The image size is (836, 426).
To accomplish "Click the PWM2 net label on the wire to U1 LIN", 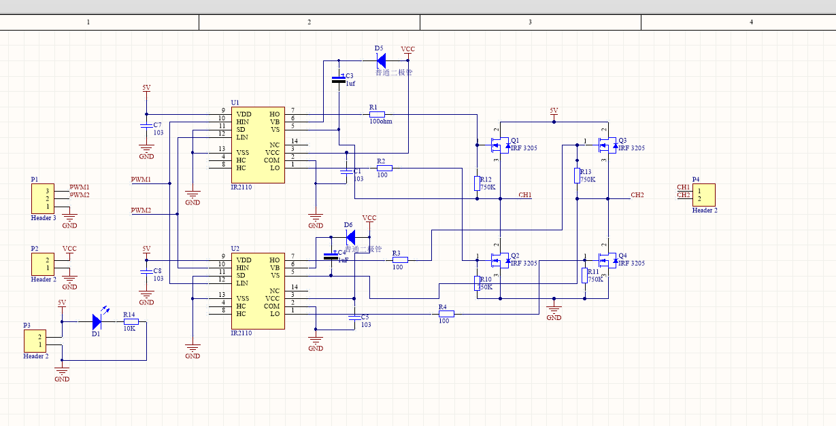I will pyautogui.click(x=141, y=211).
